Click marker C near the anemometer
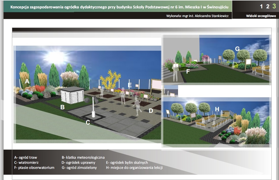This screenshot has width=279, height=180. [x=88, y=122]
